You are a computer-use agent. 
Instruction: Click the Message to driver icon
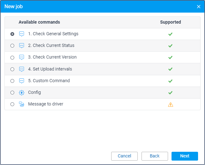coord(21,104)
